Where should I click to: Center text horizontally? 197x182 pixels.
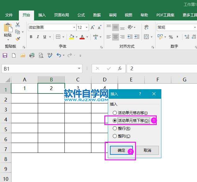(x=116, y=37)
